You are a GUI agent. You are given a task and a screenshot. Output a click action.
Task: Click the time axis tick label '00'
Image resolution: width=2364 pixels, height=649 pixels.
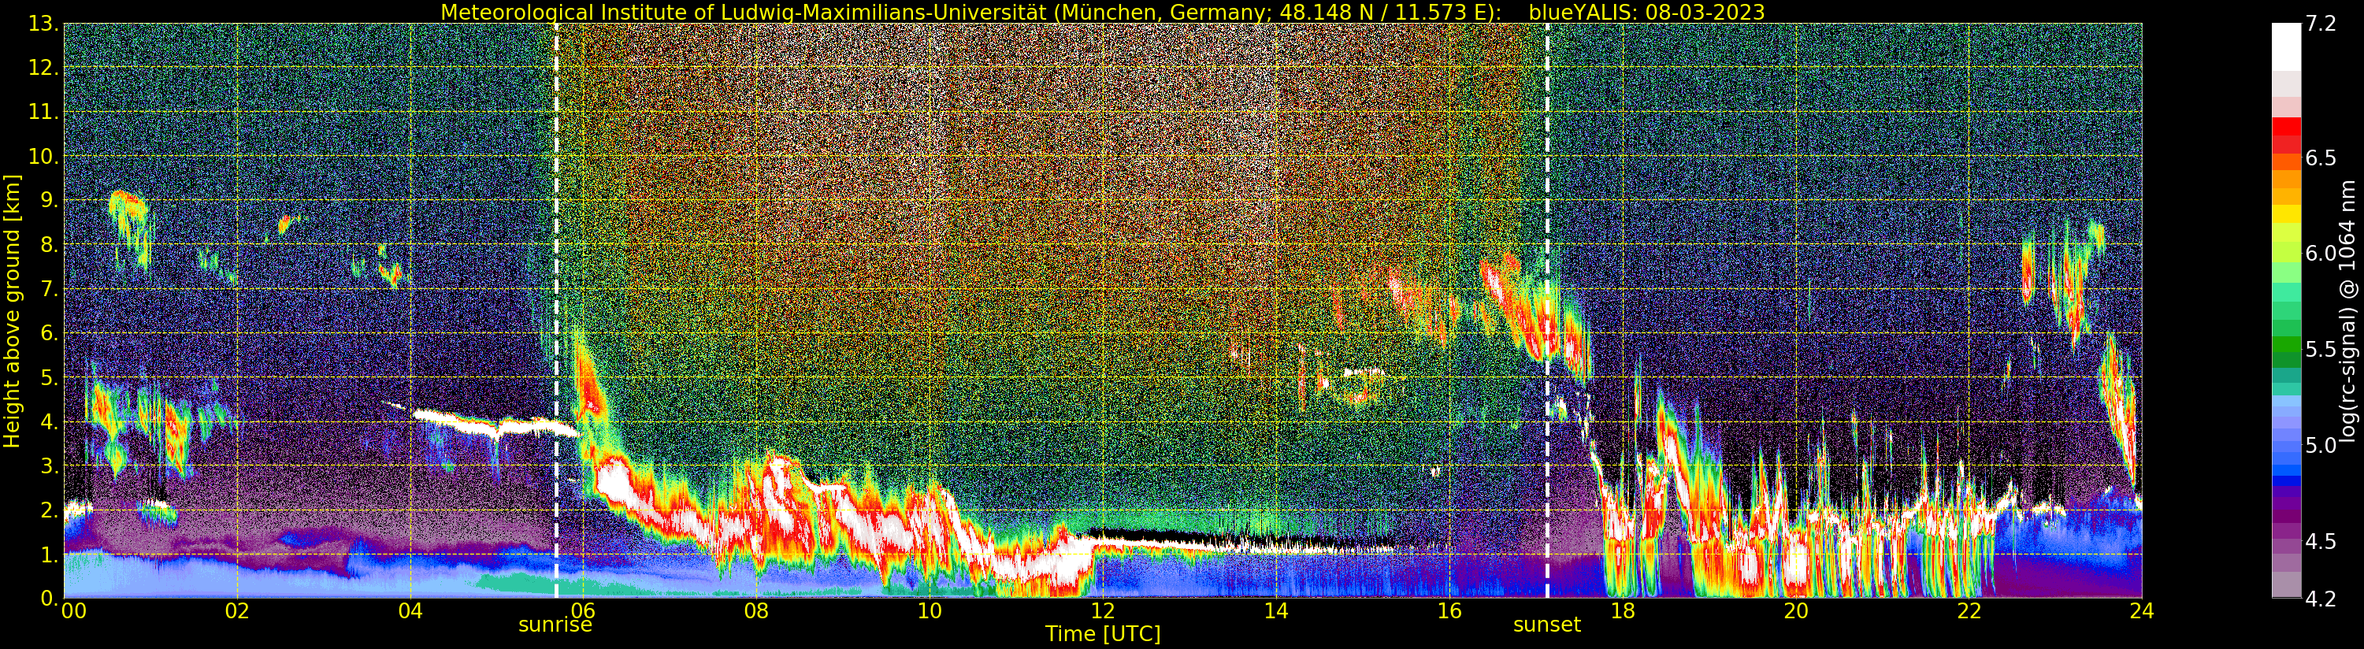point(73,611)
